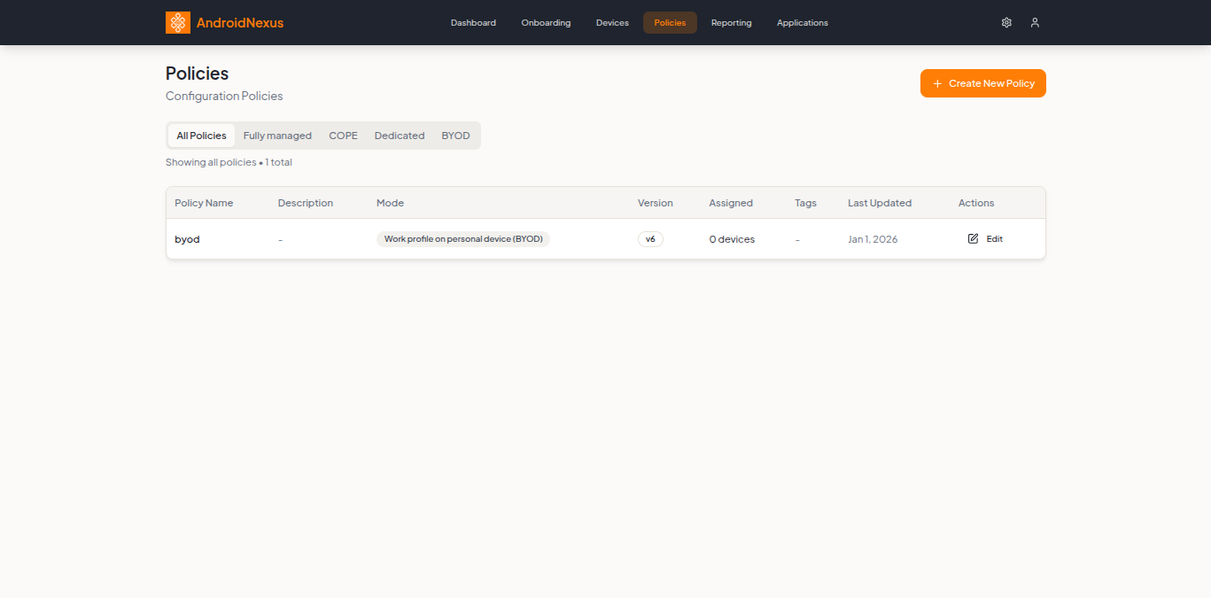Click the byod policy name link
Screen dimensions: 1211x598
(x=187, y=238)
